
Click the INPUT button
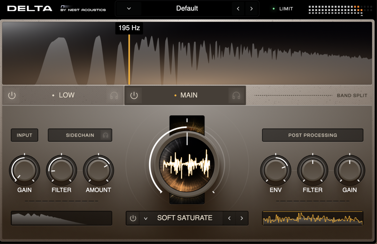pyautogui.click(x=24, y=135)
